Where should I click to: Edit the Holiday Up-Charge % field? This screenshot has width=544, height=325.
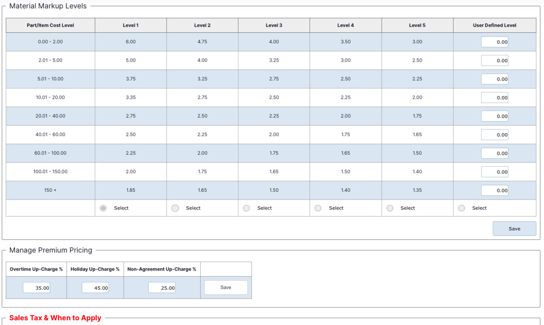[95, 288]
